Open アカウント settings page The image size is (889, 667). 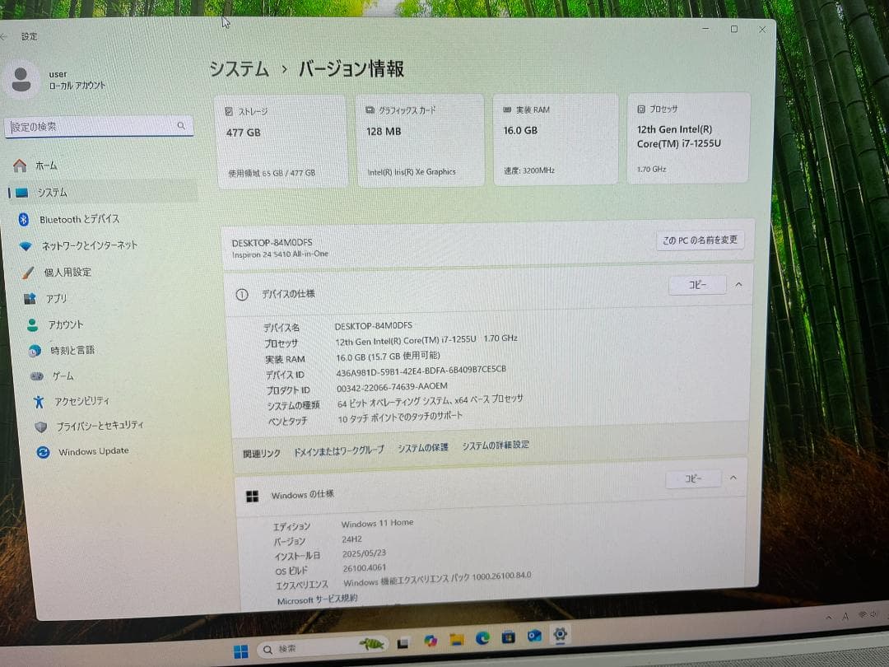pyautogui.click(x=66, y=324)
